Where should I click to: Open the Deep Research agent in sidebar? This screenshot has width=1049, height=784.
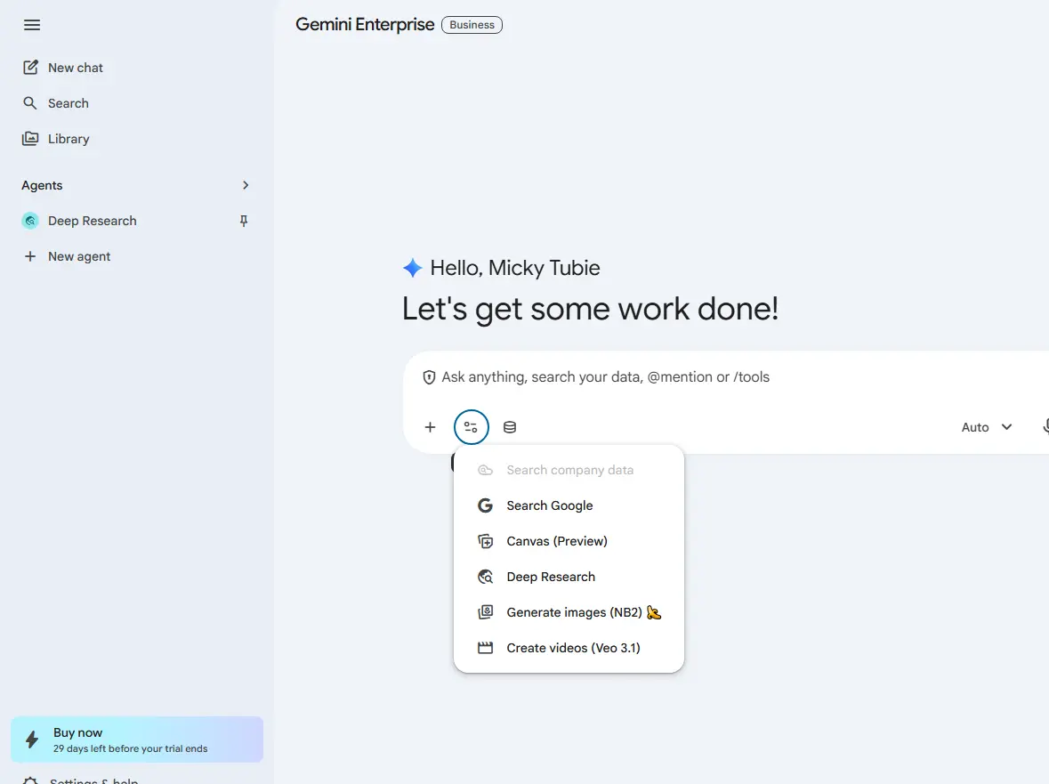click(92, 221)
